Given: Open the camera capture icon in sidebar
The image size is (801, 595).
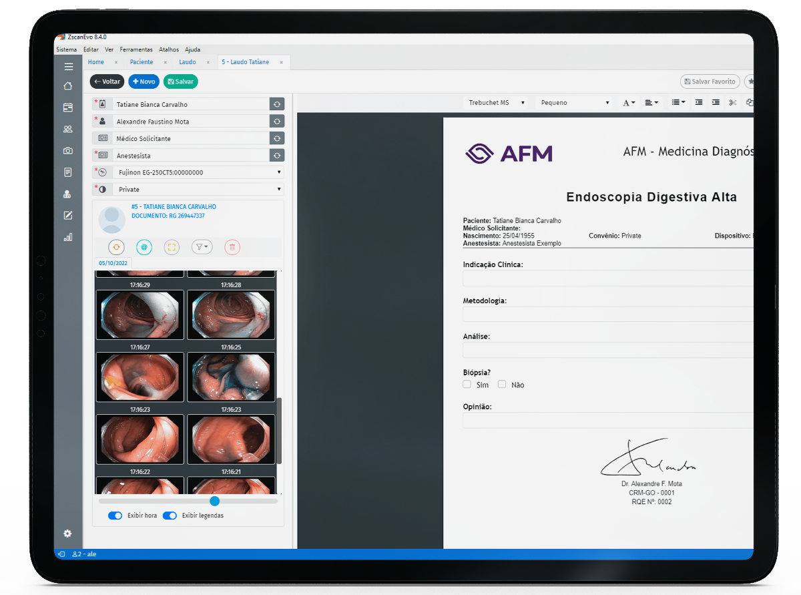Looking at the screenshot, I should [x=67, y=151].
